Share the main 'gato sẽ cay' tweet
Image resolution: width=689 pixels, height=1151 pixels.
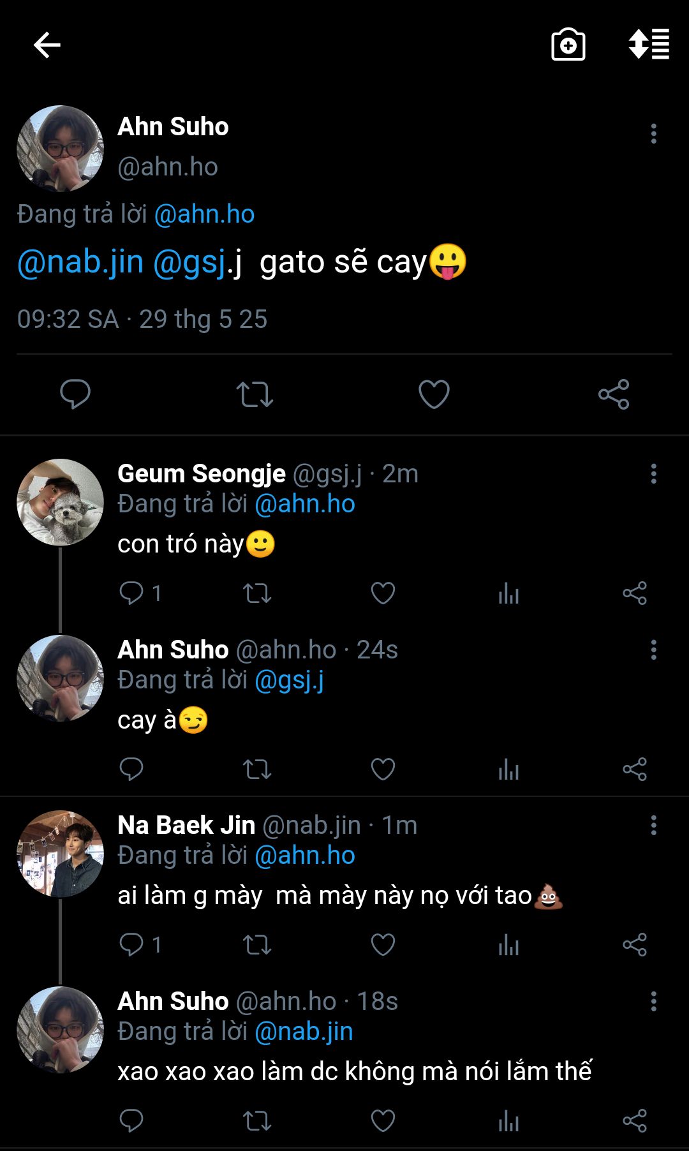pos(614,394)
